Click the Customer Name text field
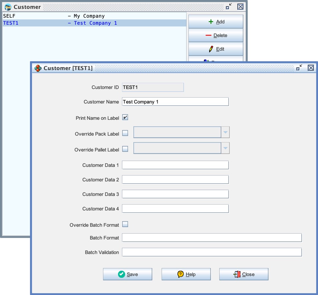 pyautogui.click(x=175, y=102)
